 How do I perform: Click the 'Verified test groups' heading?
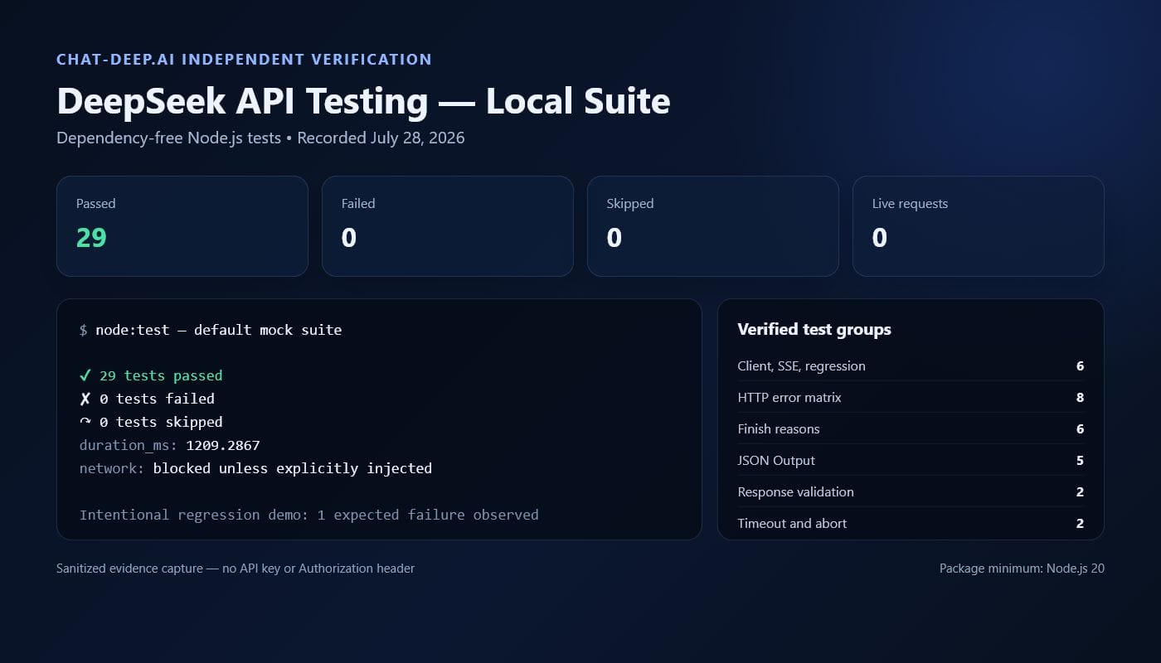tap(814, 329)
